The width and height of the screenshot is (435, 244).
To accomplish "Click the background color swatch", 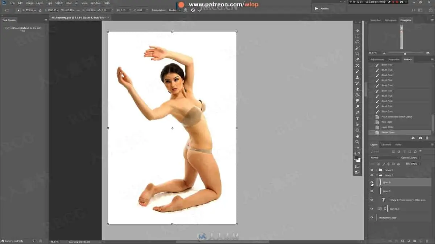I will [359, 160].
